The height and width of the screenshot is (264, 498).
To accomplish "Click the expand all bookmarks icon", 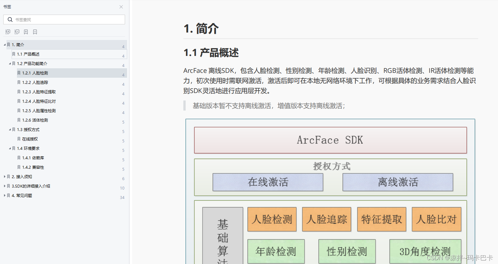I will coord(8,32).
